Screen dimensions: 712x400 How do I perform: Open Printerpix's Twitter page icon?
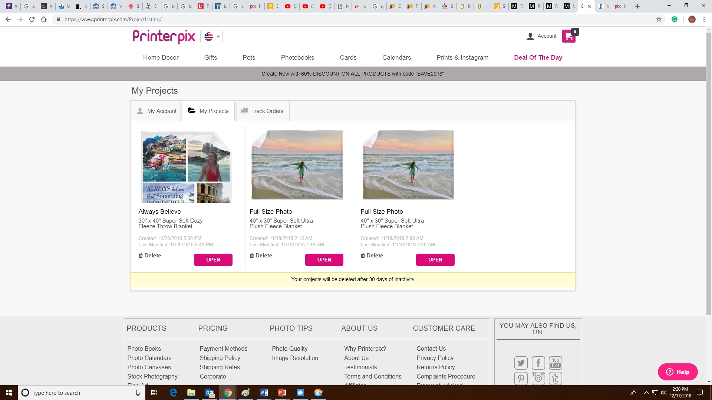521,363
